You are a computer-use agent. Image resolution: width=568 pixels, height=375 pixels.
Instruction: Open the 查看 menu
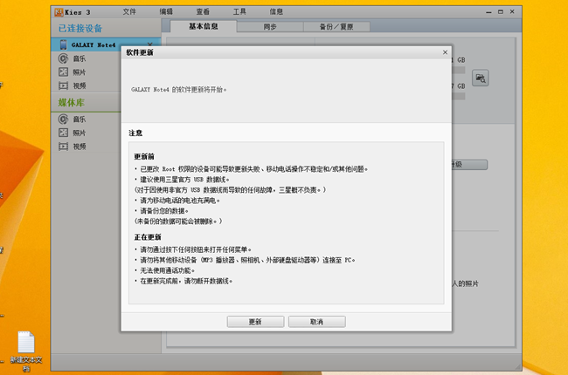pyautogui.click(x=203, y=12)
